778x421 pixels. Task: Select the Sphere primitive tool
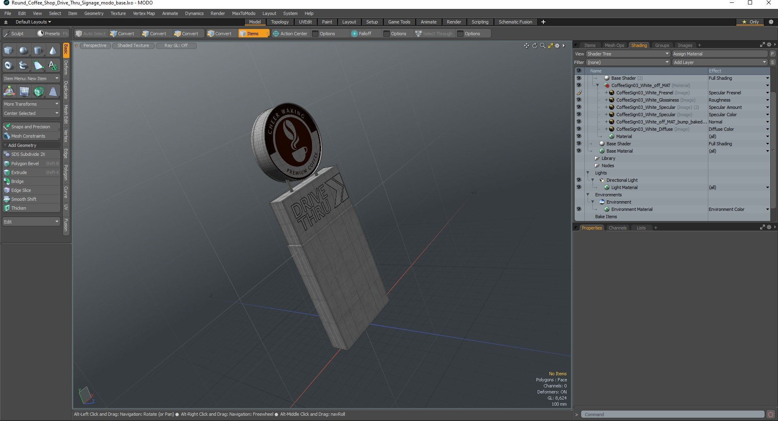click(24, 51)
